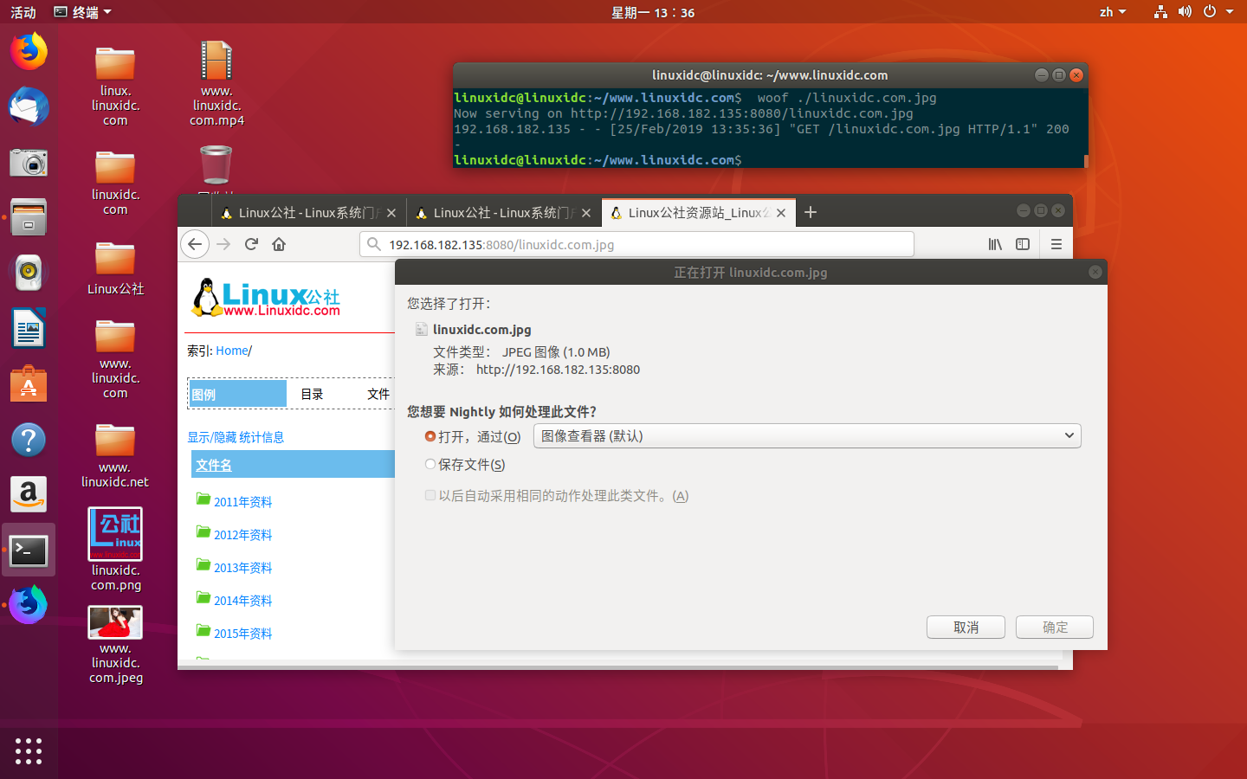Open the Firefox hamburger menu
1247x779 pixels.
click(1056, 244)
